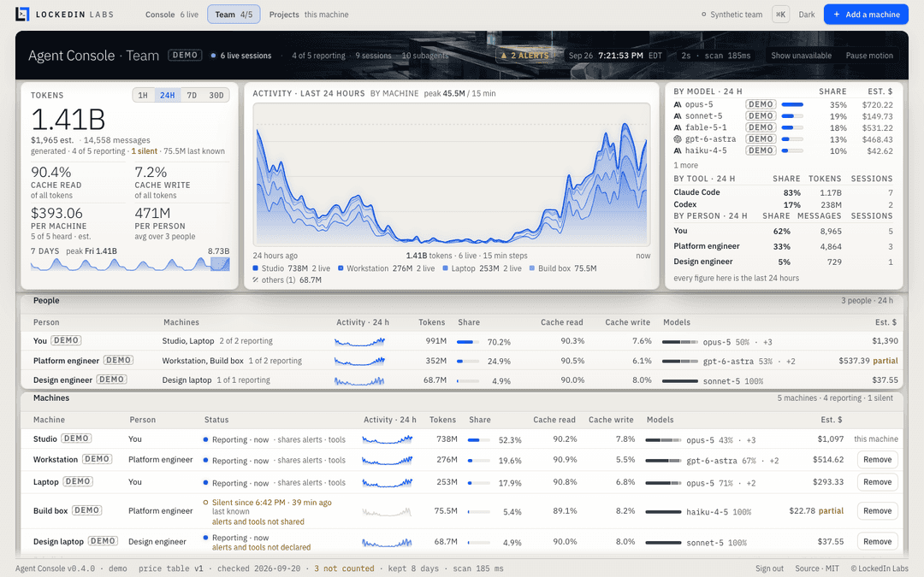Click the Tokens column header in Machines
Image resolution: width=924 pixels, height=577 pixels.
tap(442, 420)
